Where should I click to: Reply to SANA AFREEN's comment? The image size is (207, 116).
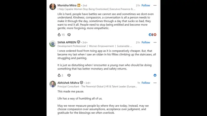pyautogui.click(x=69, y=75)
